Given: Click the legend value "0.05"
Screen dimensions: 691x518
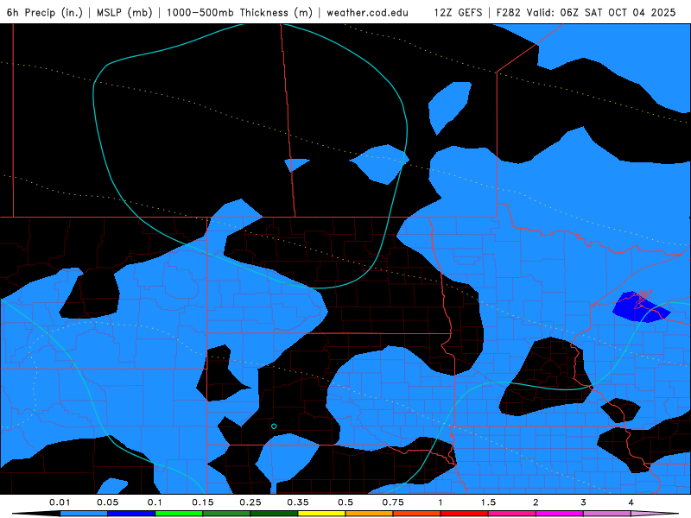Looking at the screenshot, I should 107,502.
